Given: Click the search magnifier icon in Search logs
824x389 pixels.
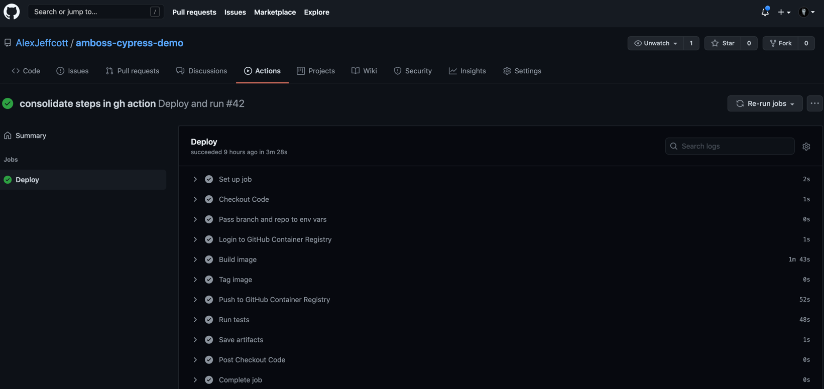Looking at the screenshot, I should [x=674, y=146].
